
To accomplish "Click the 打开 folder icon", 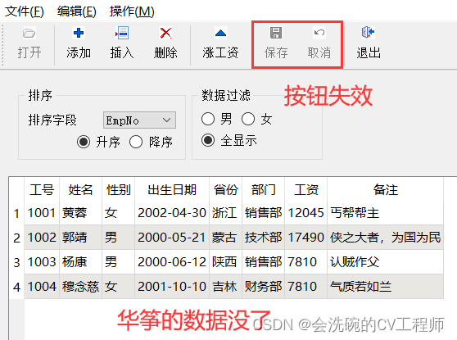I will click(x=29, y=34).
